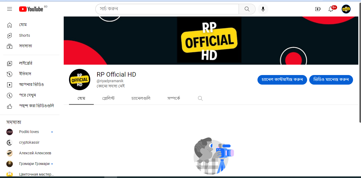This screenshot has height=178, width=361.
Task: Click the liked videos thumbs-up icon
Action: tap(10, 106)
